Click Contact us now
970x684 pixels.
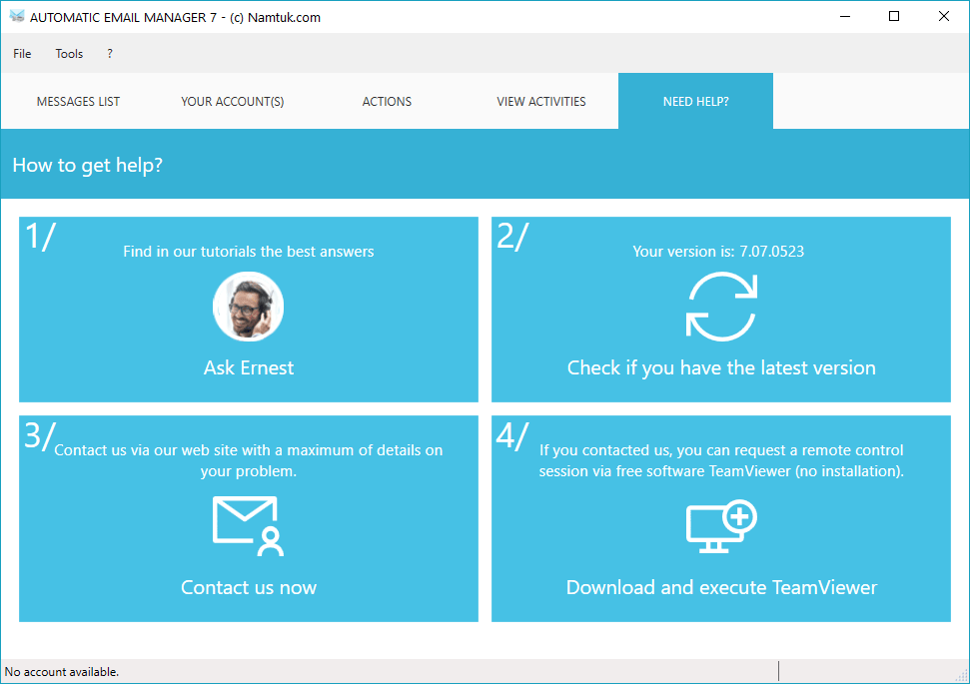pos(249,587)
